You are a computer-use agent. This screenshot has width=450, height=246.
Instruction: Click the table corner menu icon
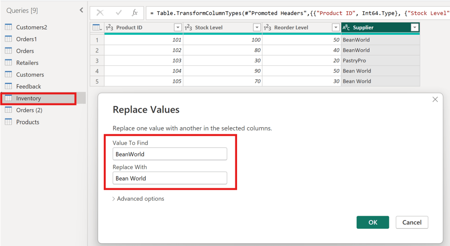(97, 28)
